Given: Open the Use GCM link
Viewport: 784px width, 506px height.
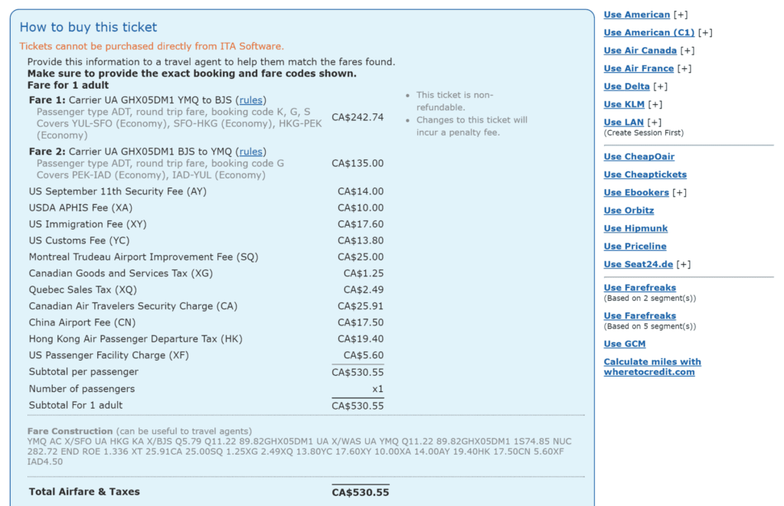Looking at the screenshot, I should coord(625,343).
